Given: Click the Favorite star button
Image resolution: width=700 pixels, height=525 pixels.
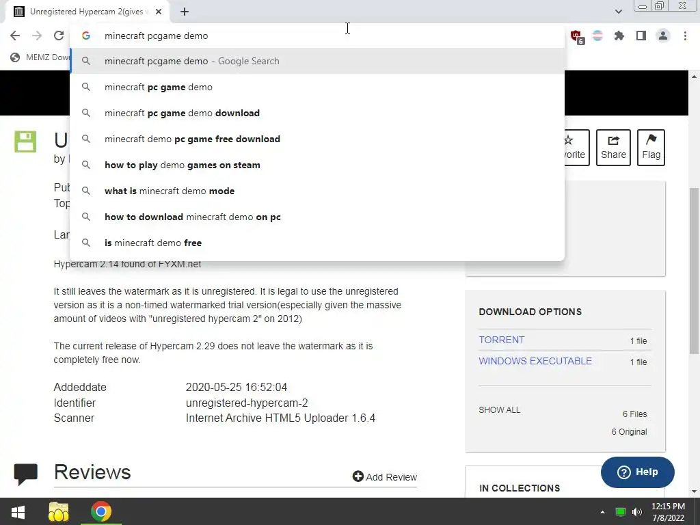Looking at the screenshot, I should 576,148.
